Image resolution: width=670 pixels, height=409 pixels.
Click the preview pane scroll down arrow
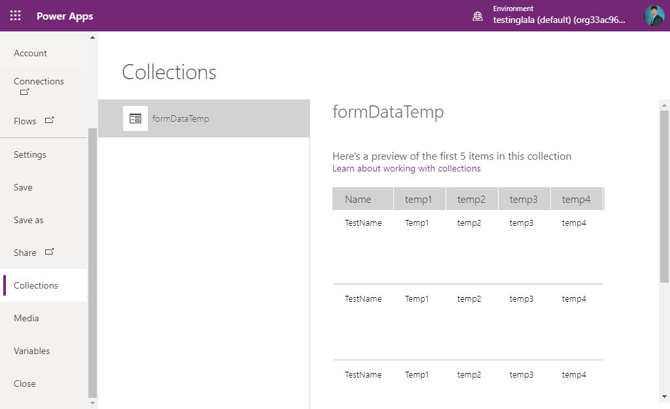click(664, 397)
